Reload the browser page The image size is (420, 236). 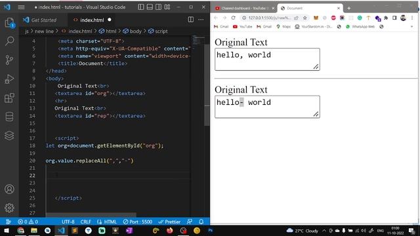click(234, 18)
